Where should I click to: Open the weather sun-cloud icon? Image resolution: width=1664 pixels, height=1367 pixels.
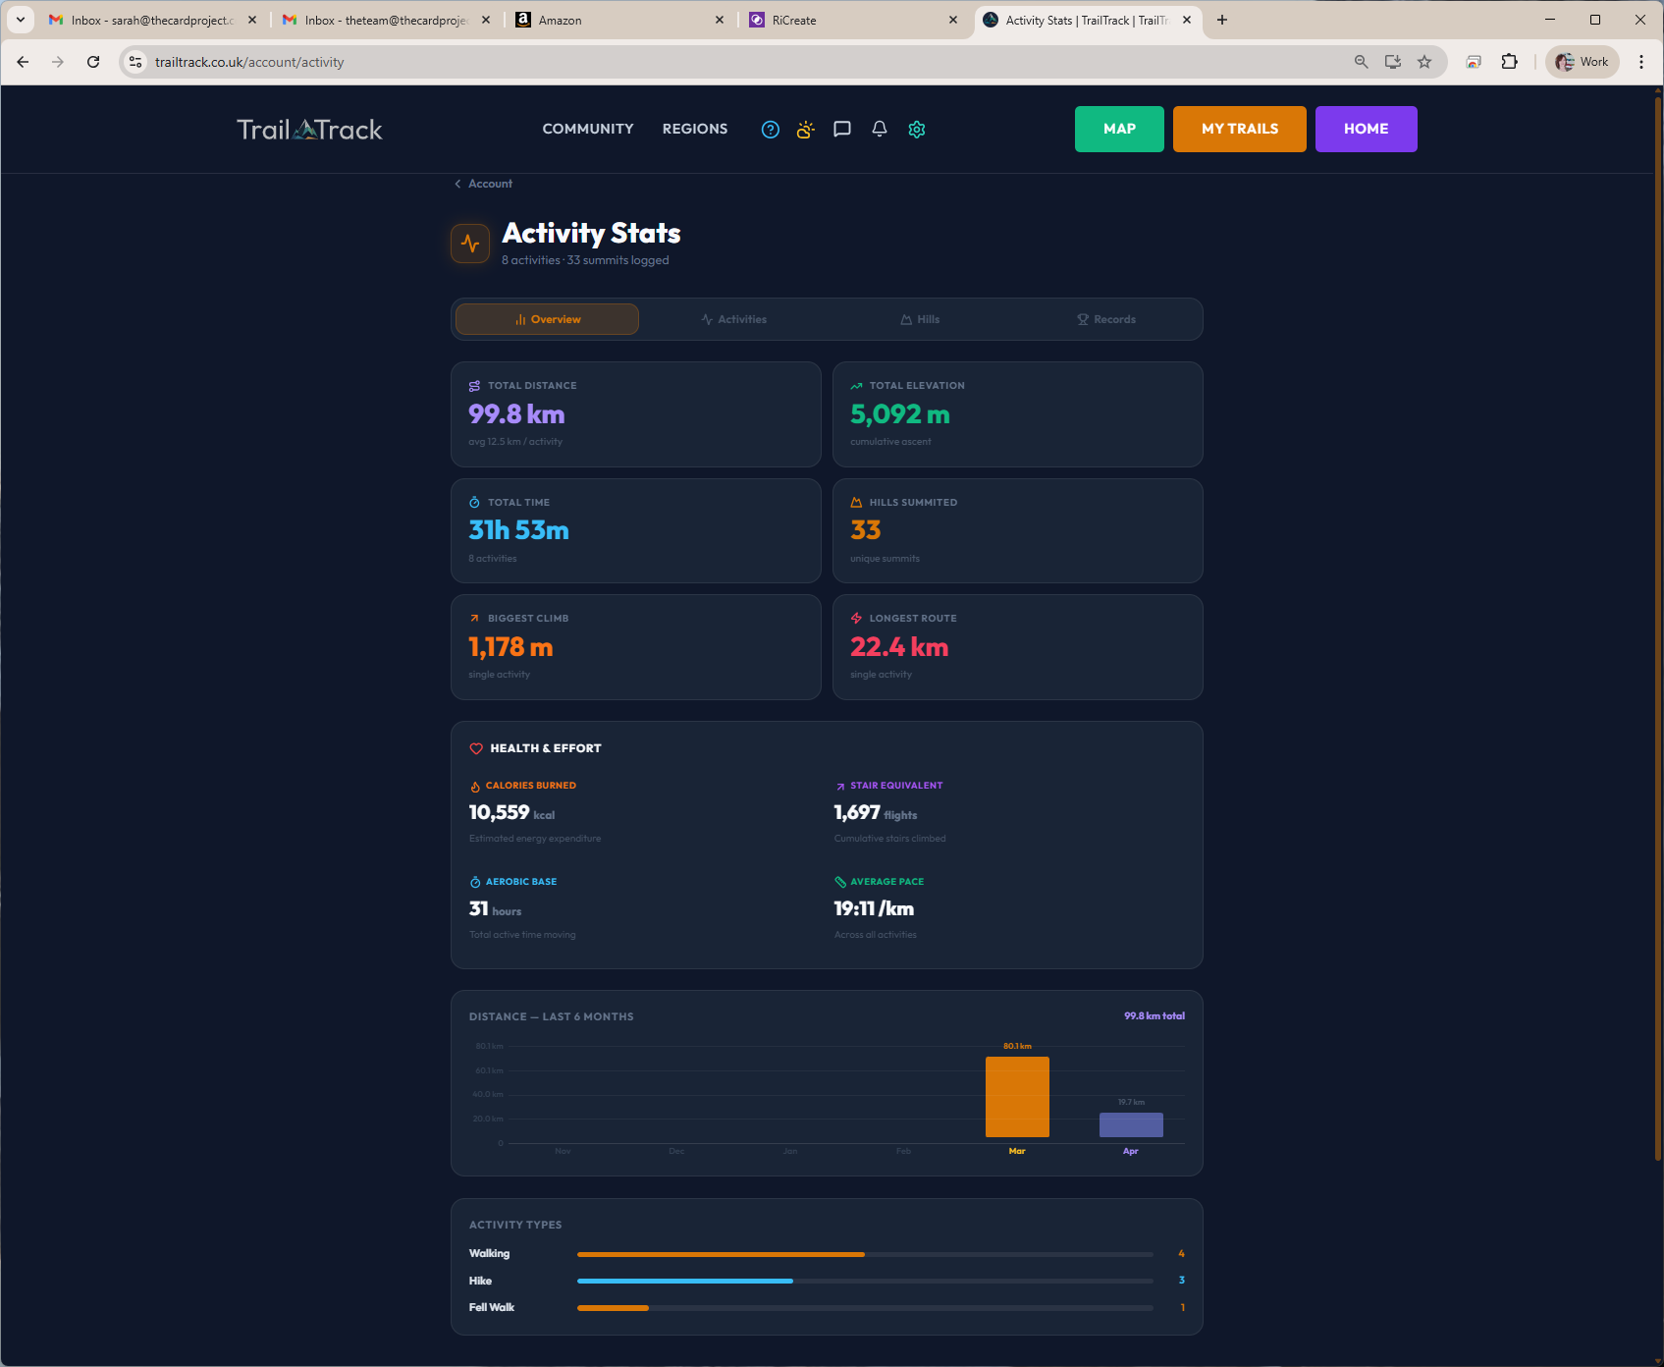(x=806, y=130)
